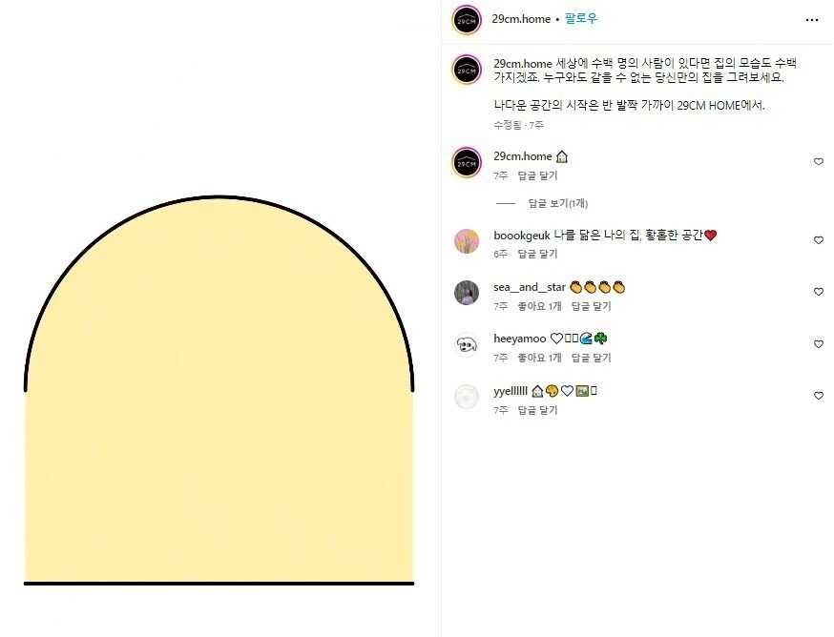Open the heeyamoo username link
This screenshot has width=834, height=637.
(x=520, y=339)
